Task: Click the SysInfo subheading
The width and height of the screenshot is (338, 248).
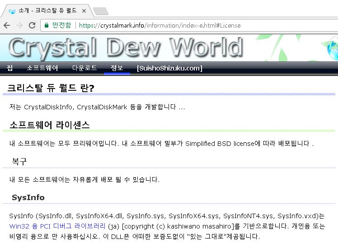Action: click(28, 197)
